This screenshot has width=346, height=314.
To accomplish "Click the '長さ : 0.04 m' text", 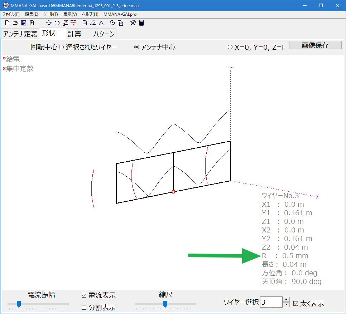I will [x=284, y=264].
